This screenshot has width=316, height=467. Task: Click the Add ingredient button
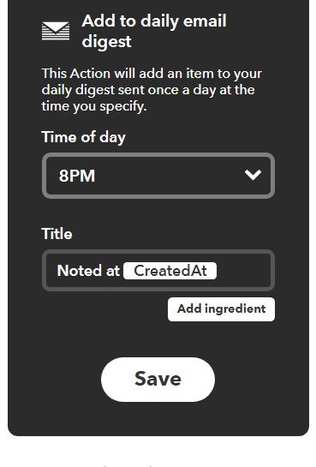[221, 309]
